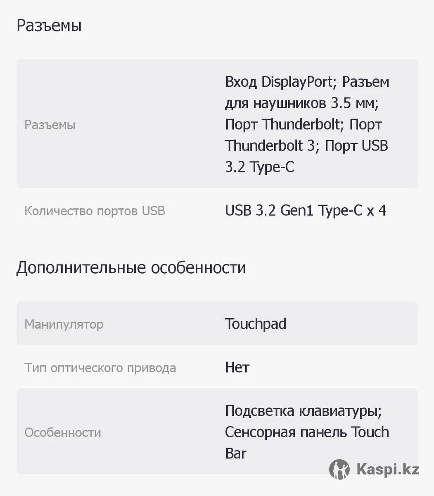
Task: Click the Манипулятор row label
Action: coord(64,324)
